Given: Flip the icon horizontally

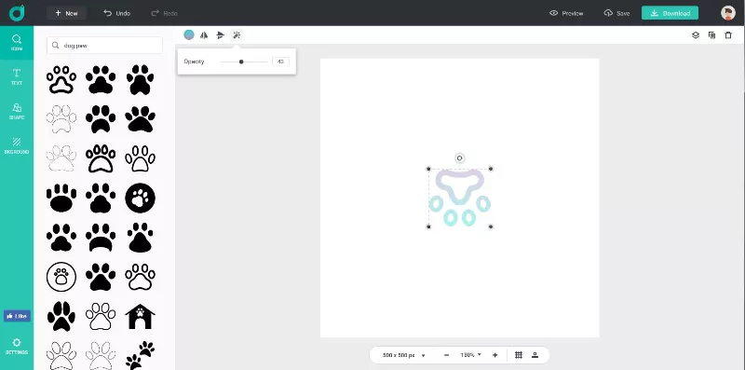Looking at the screenshot, I should tap(204, 35).
